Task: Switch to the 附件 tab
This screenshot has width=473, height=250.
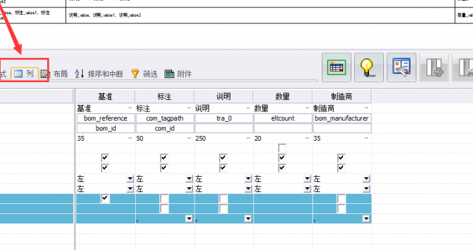Action: coord(178,74)
